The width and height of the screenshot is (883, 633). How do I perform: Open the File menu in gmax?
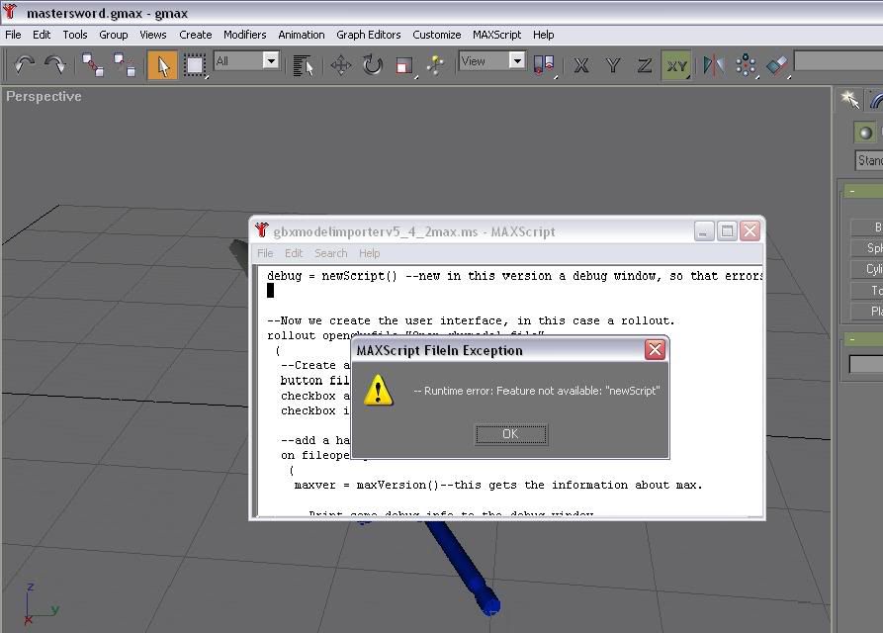point(13,35)
